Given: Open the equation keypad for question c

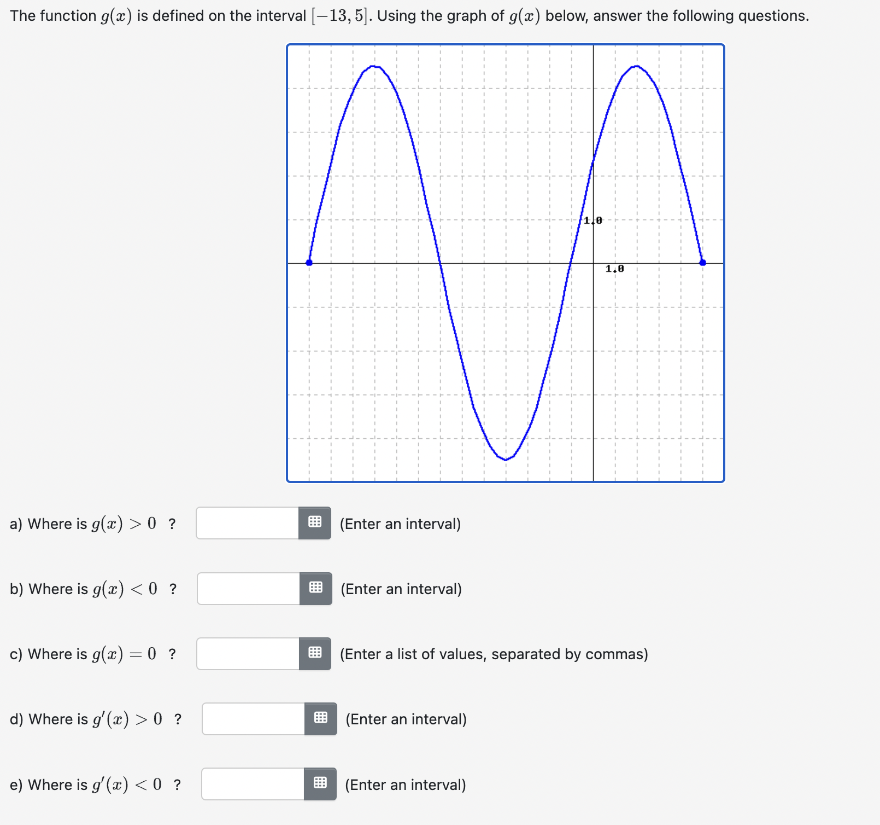Looking at the screenshot, I should pos(314,654).
